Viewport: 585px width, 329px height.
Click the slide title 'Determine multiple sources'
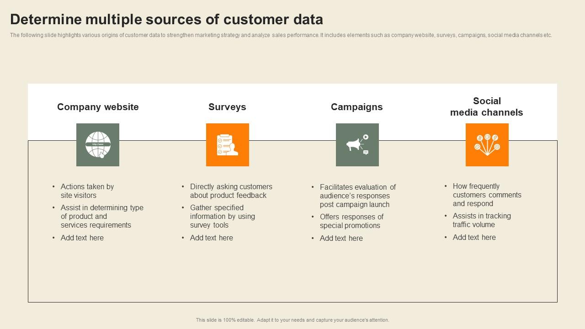166,19
